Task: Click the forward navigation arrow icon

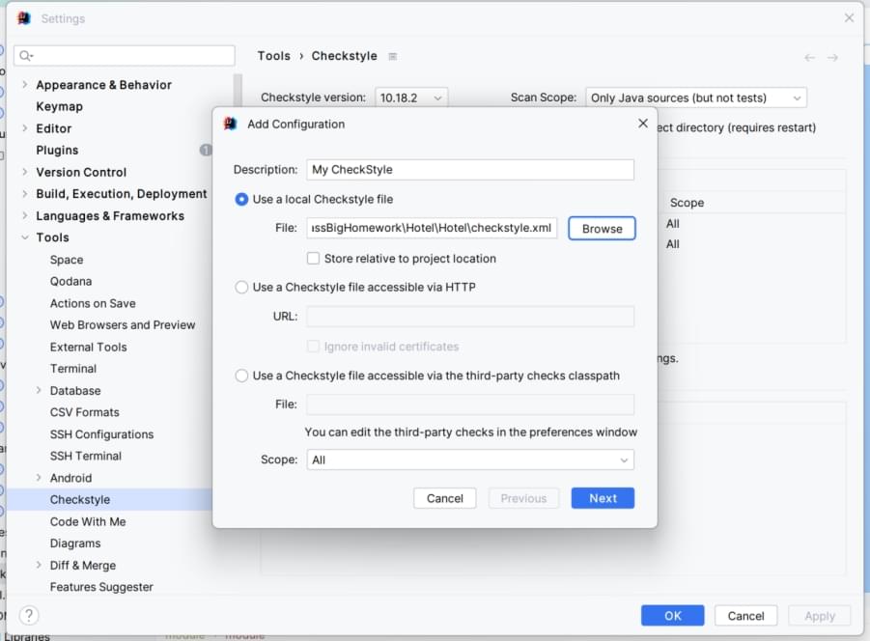Action: tap(832, 58)
